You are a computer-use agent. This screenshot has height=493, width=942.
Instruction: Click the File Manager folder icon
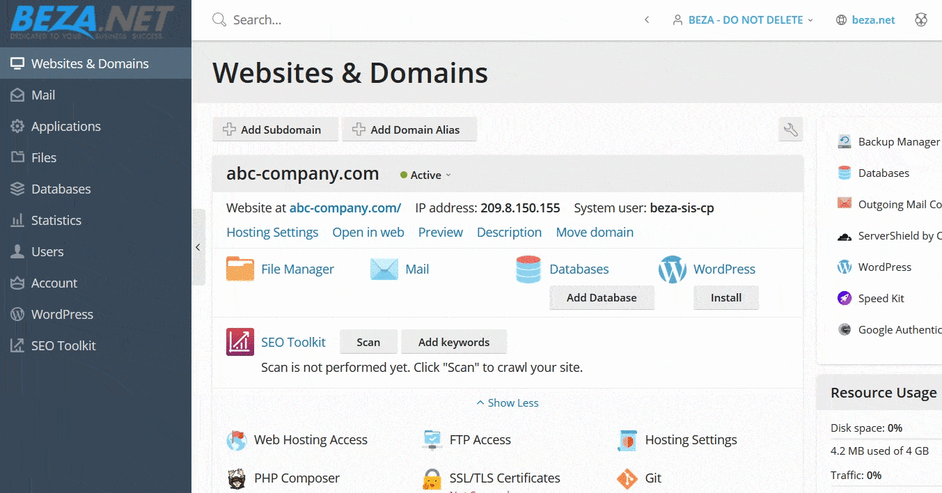coord(240,269)
